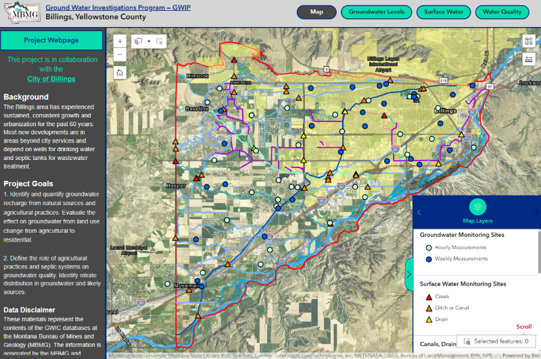Open the Water Quality tab
The height and width of the screenshot is (359, 541).
click(x=502, y=12)
